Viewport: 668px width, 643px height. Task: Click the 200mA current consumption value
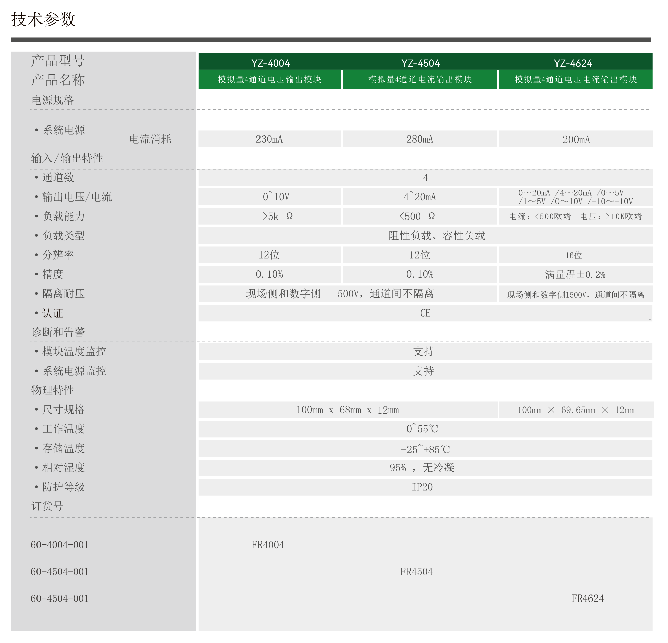[x=576, y=139]
